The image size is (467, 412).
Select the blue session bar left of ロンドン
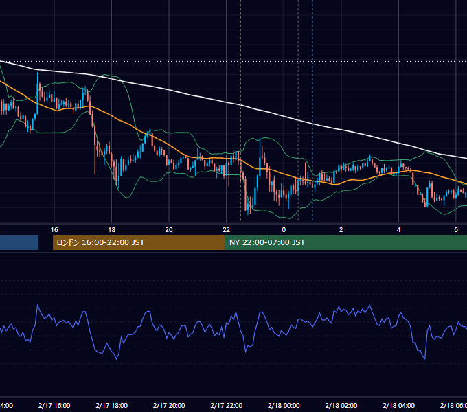pos(19,242)
